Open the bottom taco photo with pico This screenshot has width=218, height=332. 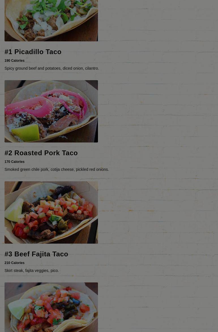[51, 307]
